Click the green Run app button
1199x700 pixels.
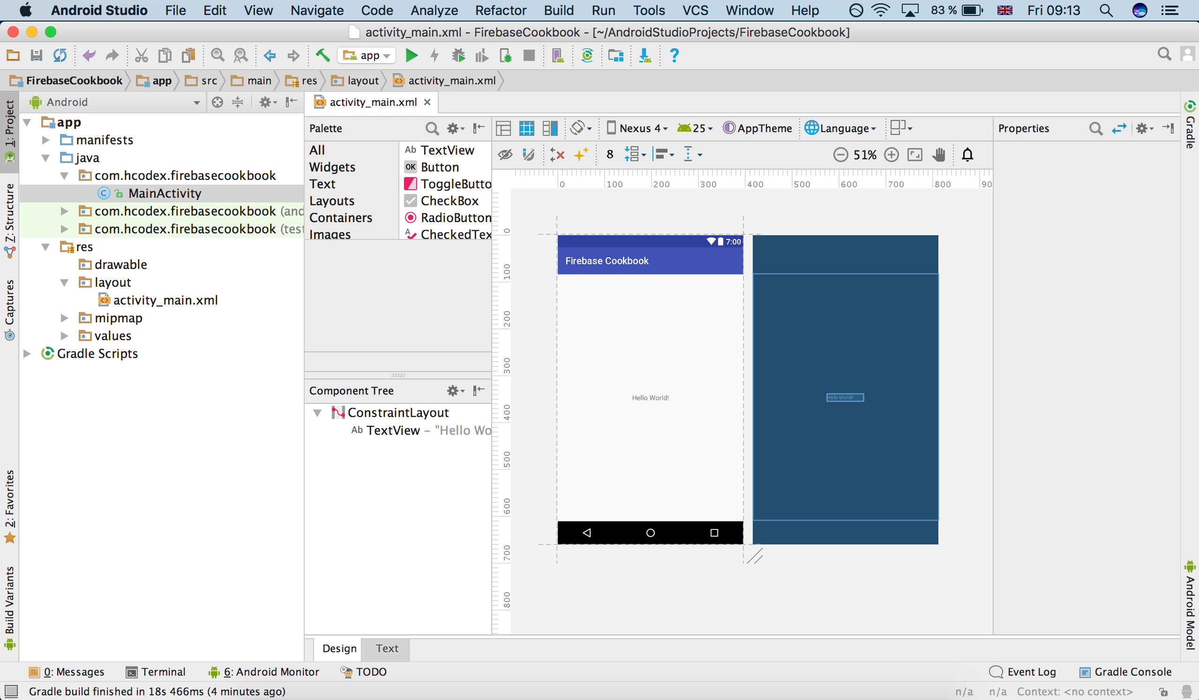pyautogui.click(x=411, y=56)
